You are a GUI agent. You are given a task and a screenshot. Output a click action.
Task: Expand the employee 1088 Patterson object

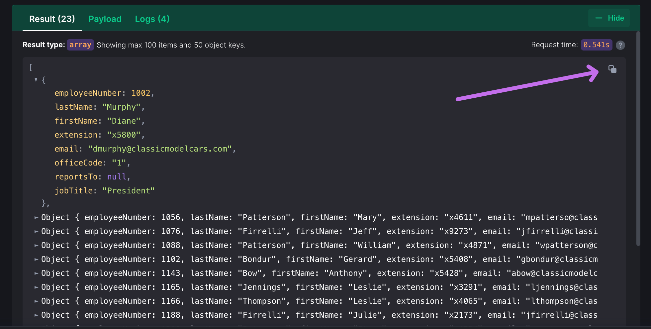coord(36,245)
